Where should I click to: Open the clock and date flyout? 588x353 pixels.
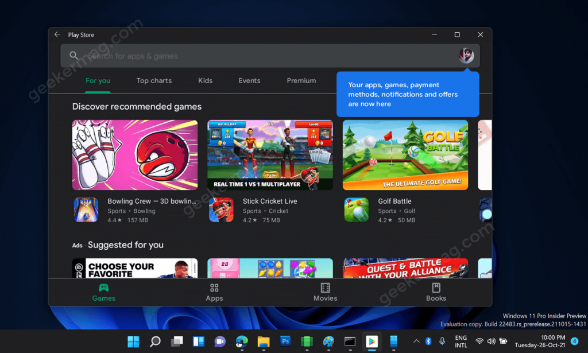(x=540, y=342)
